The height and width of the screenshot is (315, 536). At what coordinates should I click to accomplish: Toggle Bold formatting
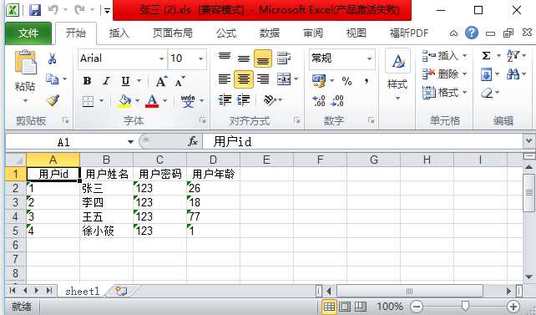(x=87, y=81)
